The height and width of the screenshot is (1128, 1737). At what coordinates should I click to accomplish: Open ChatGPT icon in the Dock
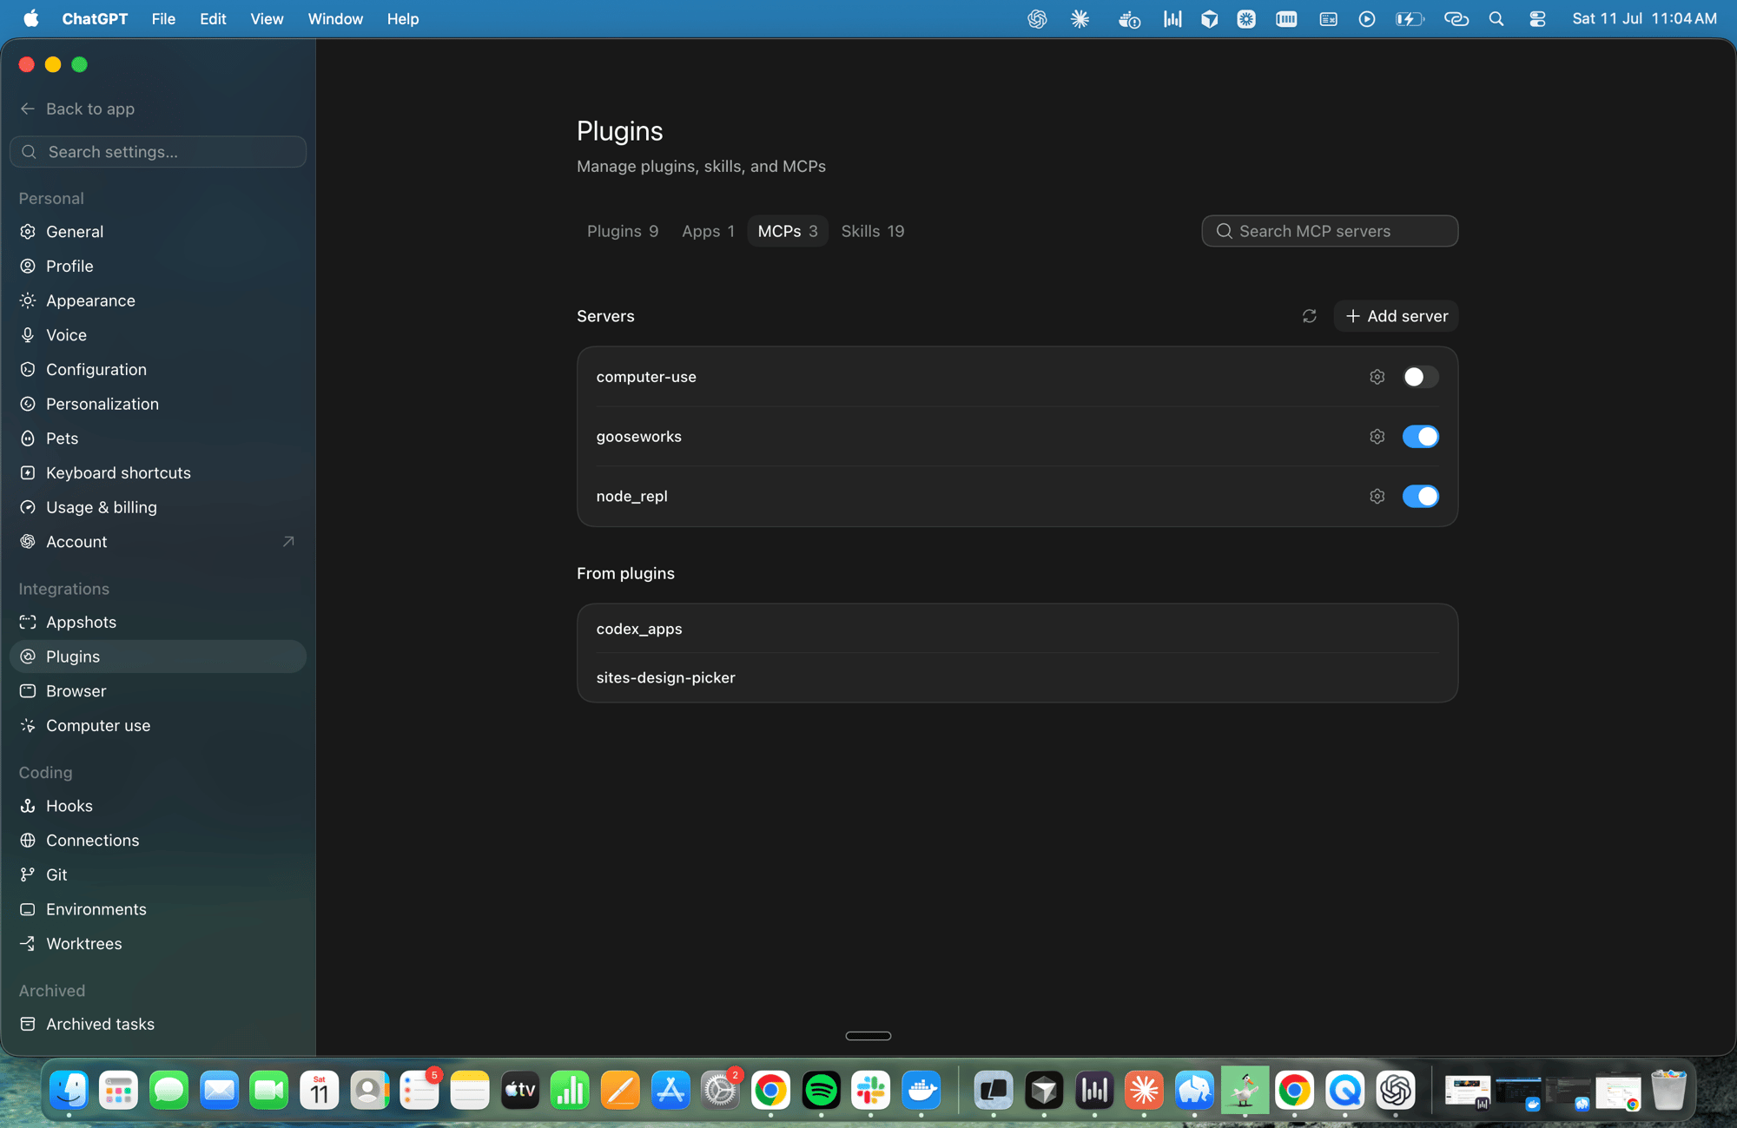point(1396,1090)
